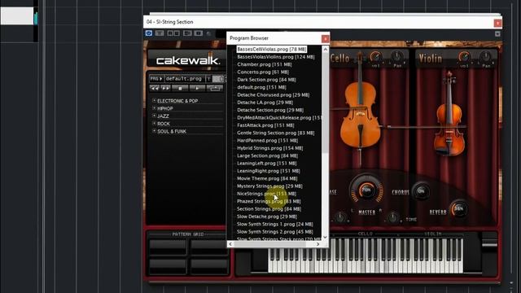Screen dimensions: 521x293
Task: Select DryMedAttackQuickRelease.prog
Action: coord(279,118)
